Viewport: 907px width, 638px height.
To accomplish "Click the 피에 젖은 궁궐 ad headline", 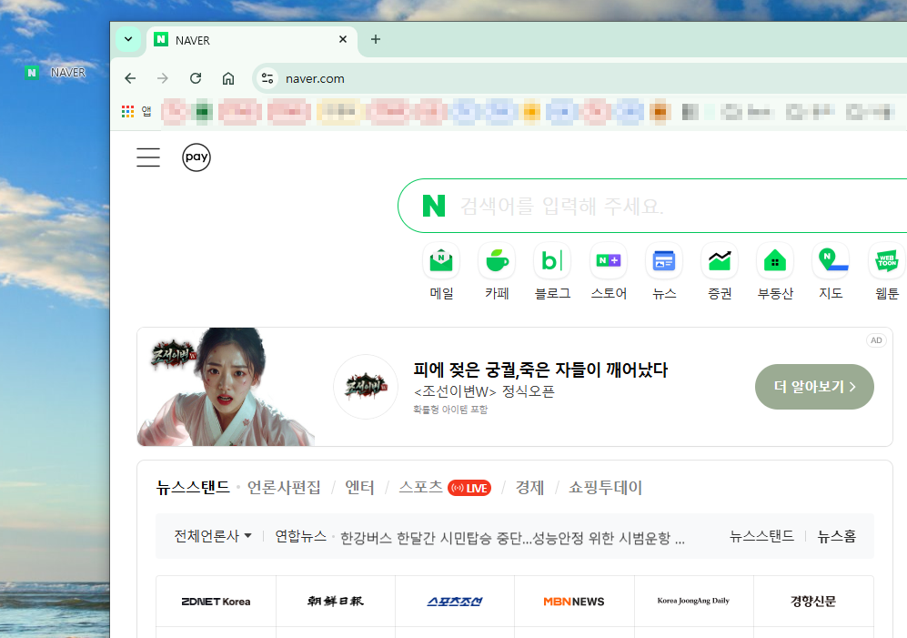I will click(540, 370).
